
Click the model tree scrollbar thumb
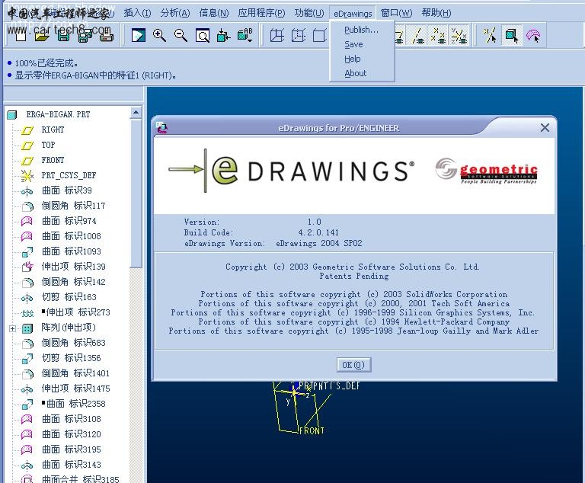136,193
